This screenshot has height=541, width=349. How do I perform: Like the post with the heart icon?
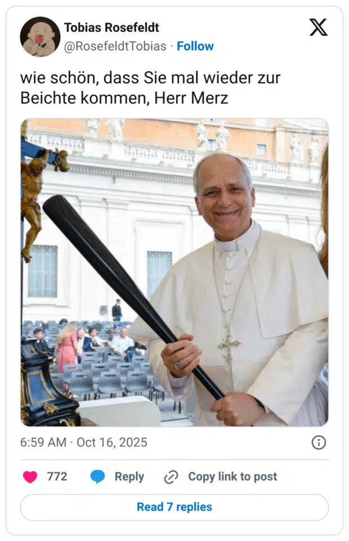point(30,477)
